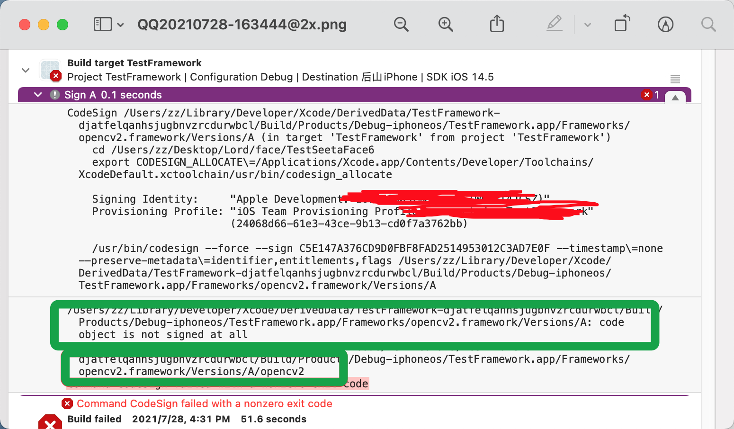Collapse the Build target TestFramework section
Viewport: 734px width, 429px height.
(26, 70)
